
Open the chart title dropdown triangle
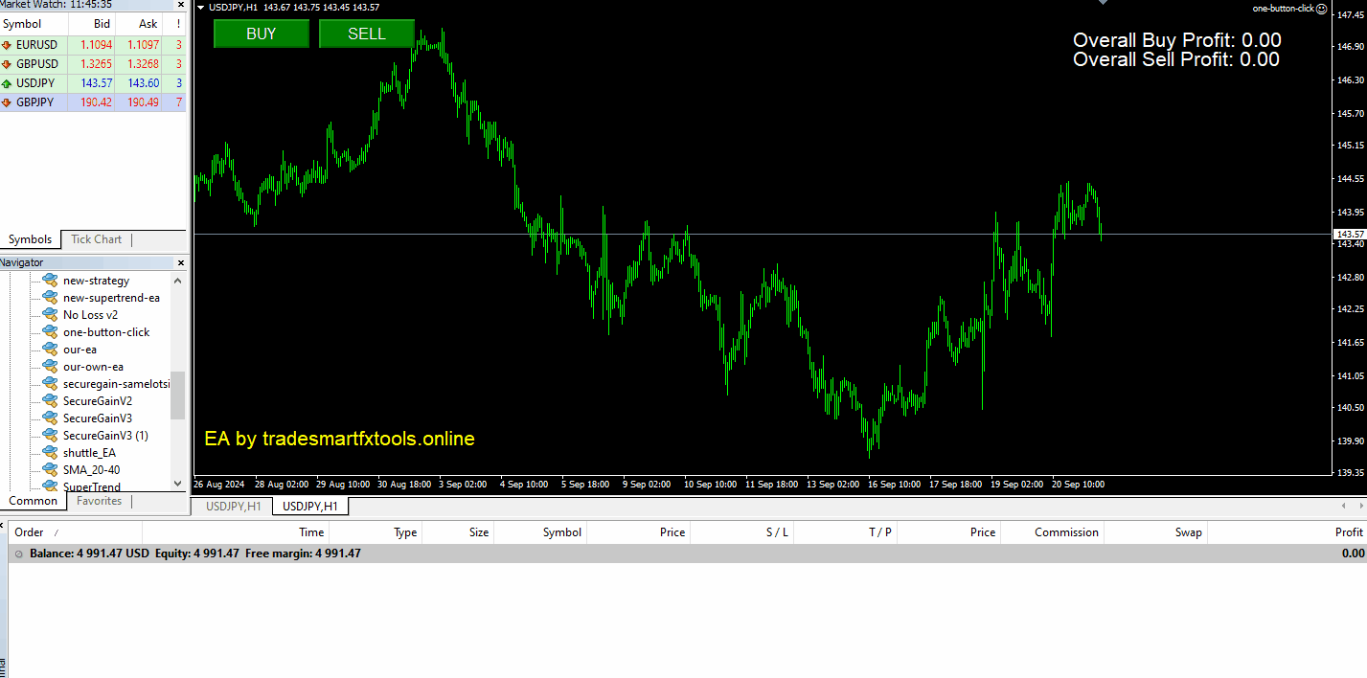point(200,8)
